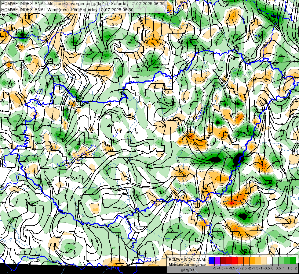Click the 0.5 tick label on the legend scale
The image size is (299, 274).
click(278, 268)
